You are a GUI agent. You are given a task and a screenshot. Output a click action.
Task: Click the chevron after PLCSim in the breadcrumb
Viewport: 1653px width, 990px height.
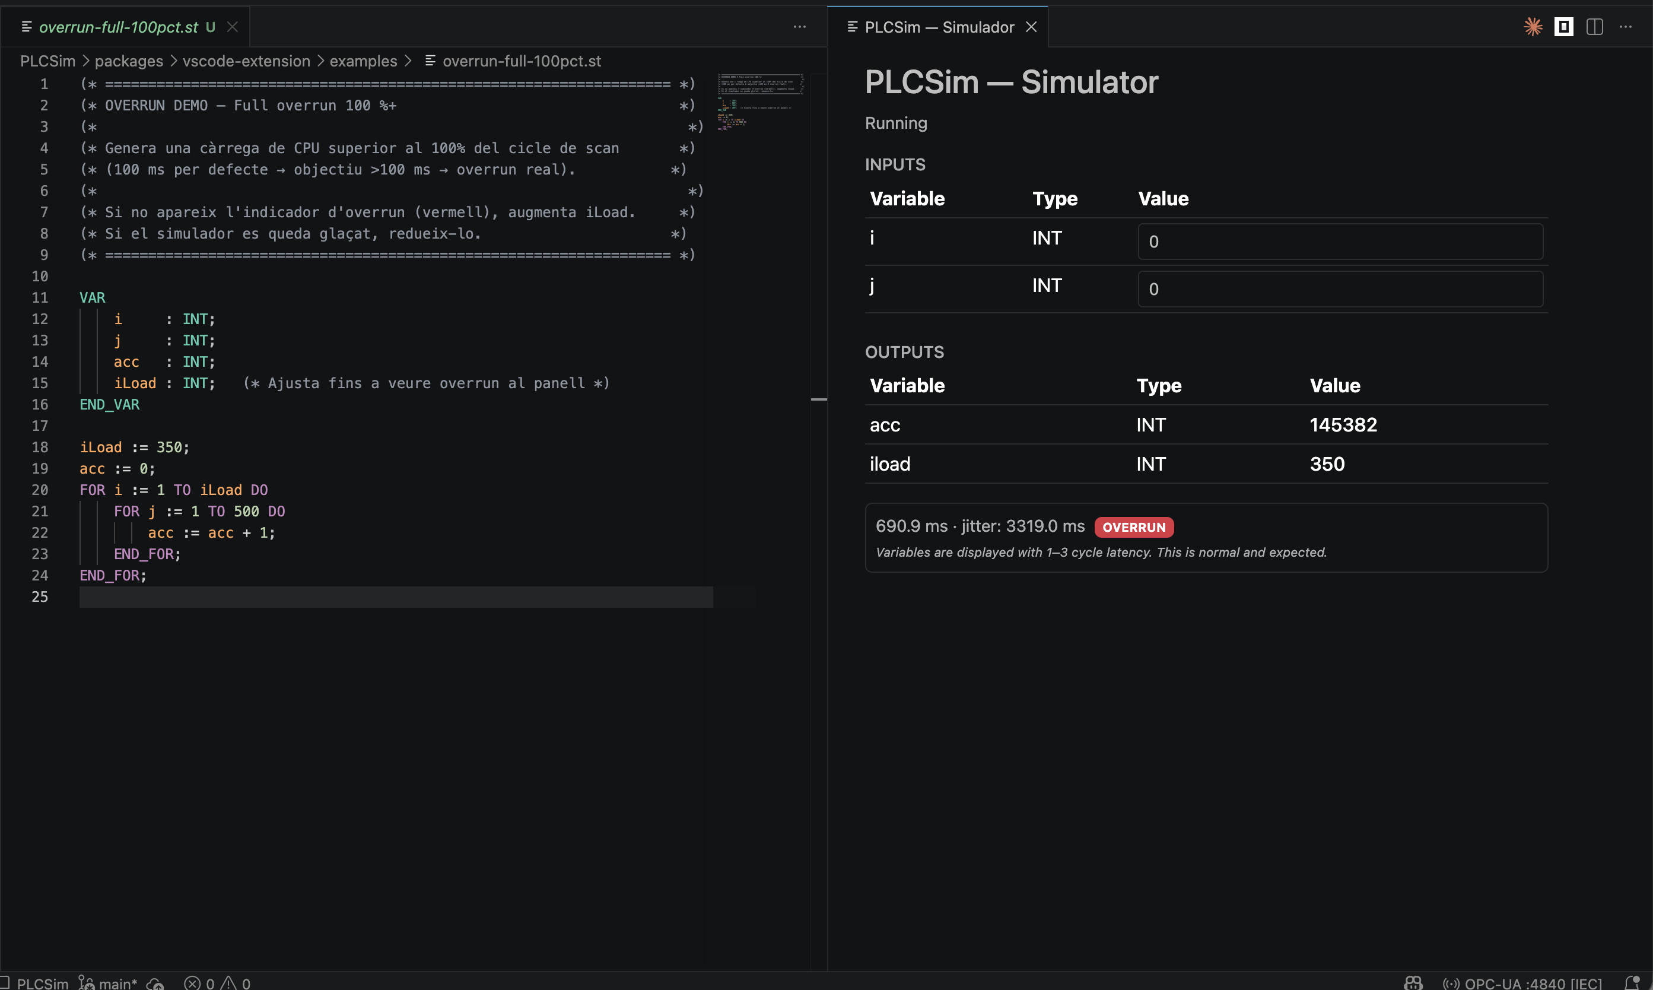pos(85,61)
